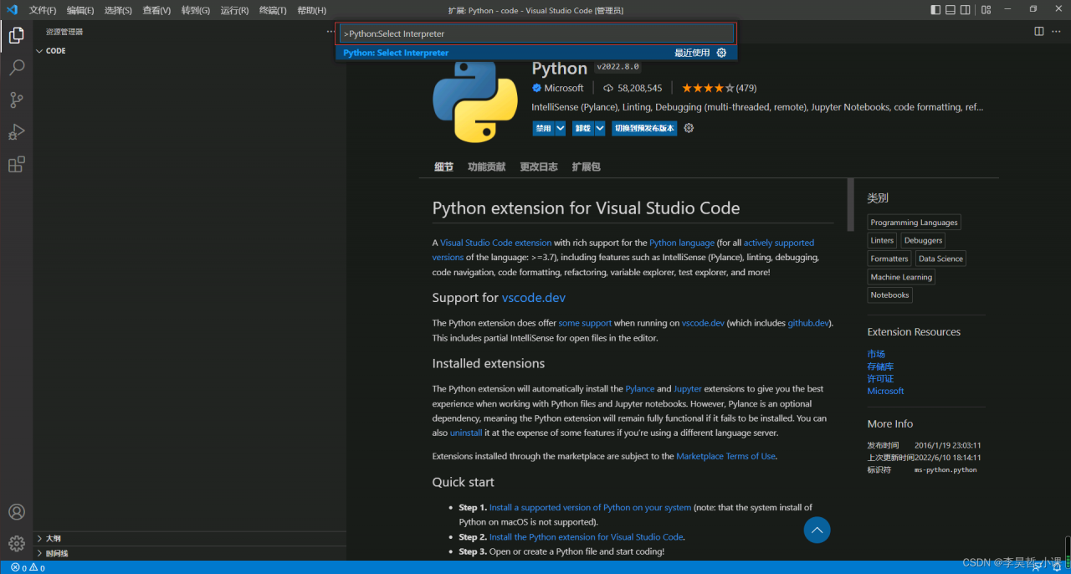Open the Accounts menu icon
The width and height of the screenshot is (1071, 574).
(x=16, y=512)
